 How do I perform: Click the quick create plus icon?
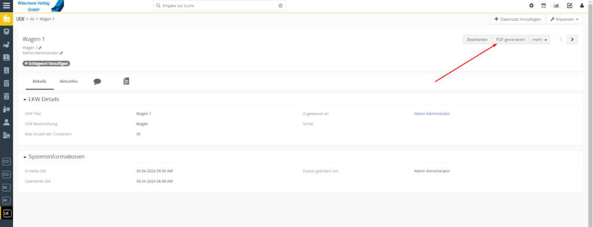point(532,6)
